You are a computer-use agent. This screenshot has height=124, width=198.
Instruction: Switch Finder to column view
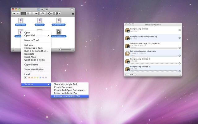point(32,14)
